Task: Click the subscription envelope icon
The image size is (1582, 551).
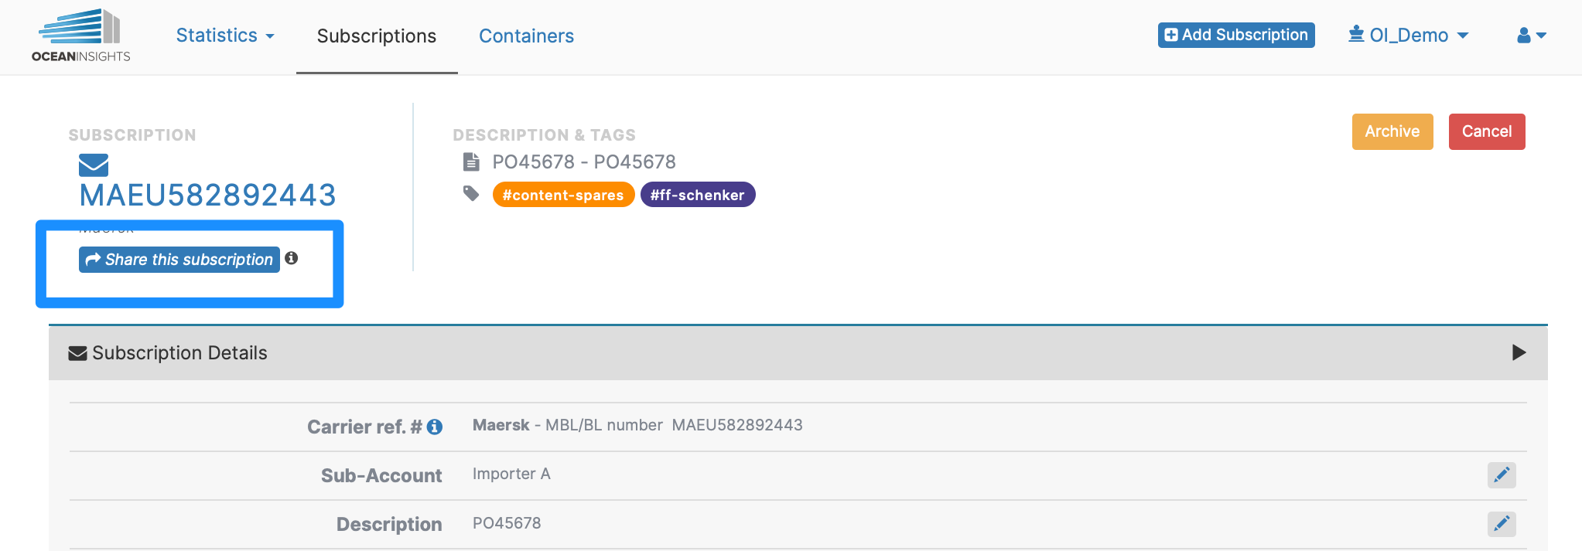Action: click(94, 165)
